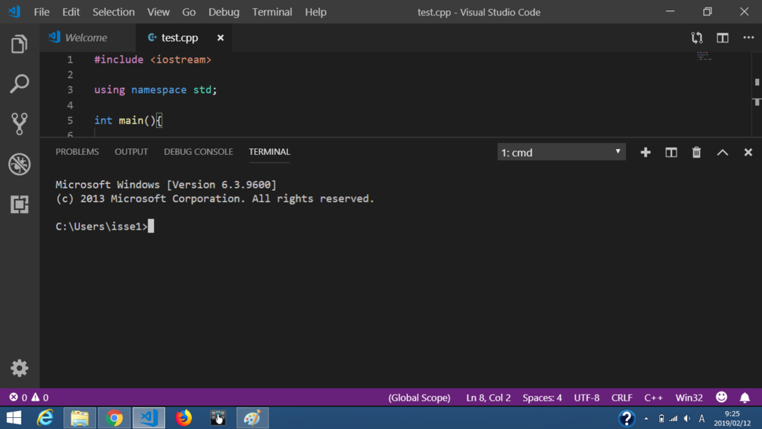762x429 pixels.
Task: Switch to the DEBUG CONSOLE tab
Action: pyautogui.click(x=198, y=152)
